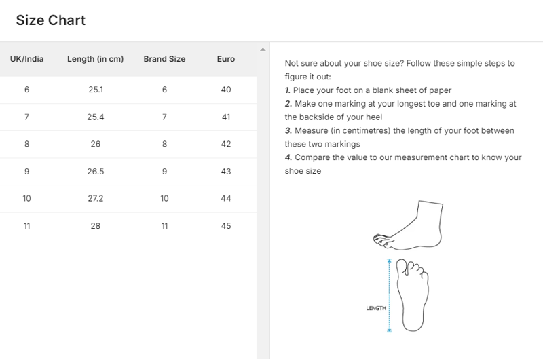
Task: Click the scrollbar up arrow
Action: point(263,50)
